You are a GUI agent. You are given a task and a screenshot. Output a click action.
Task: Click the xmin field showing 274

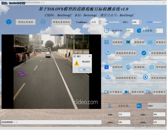(x=124, y=114)
